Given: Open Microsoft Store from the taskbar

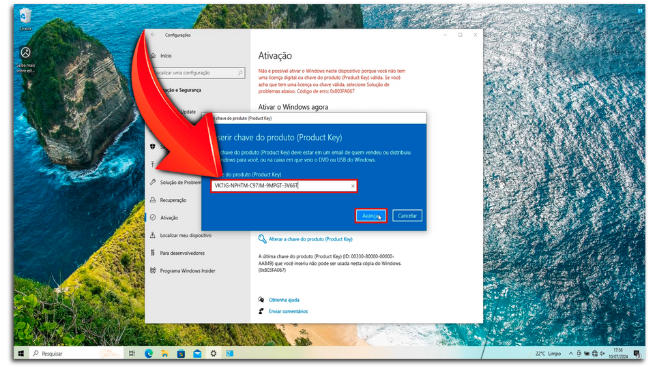Looking at the screenshot, I should [x=181, y=354].
